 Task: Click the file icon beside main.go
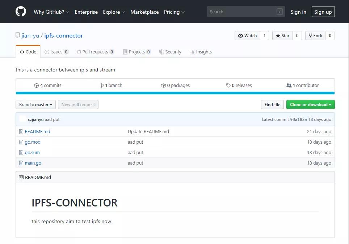(21, 163)
